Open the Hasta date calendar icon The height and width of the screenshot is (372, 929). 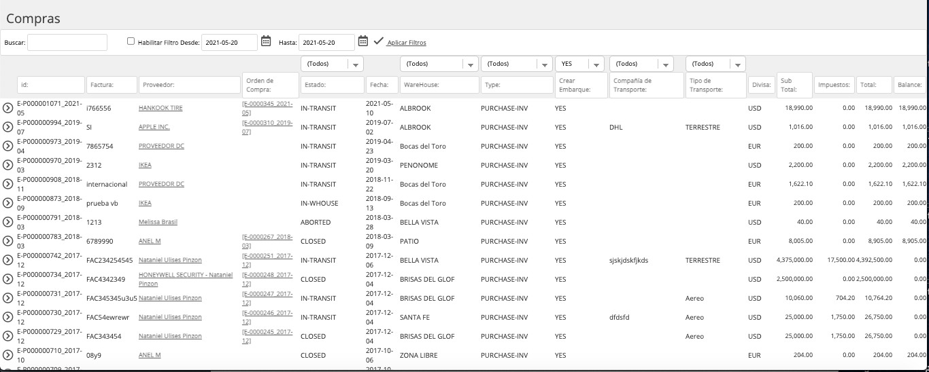coord(363,41)
